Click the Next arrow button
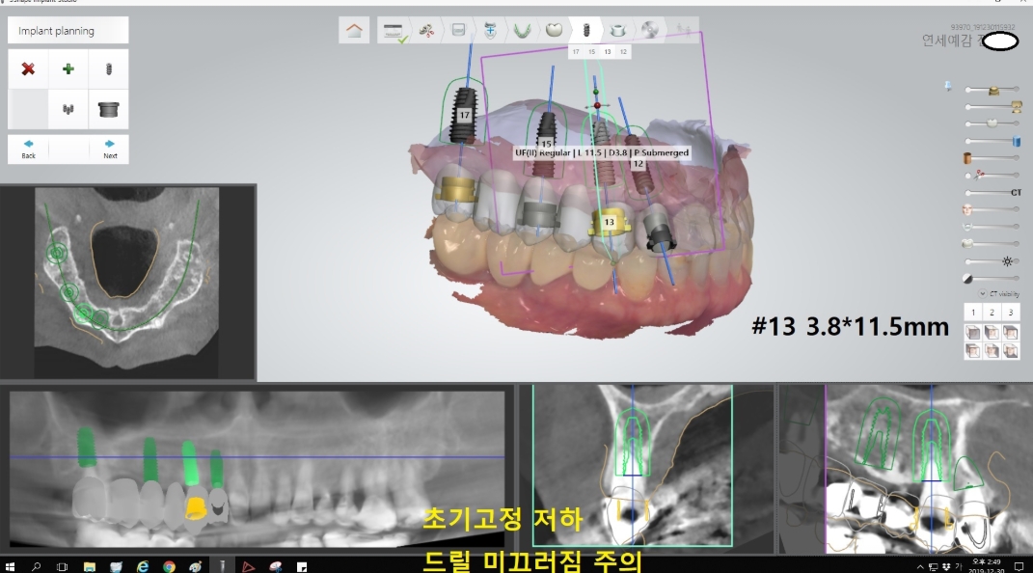Viewport: 1033px width, 573px height. (x=109, y=149)
